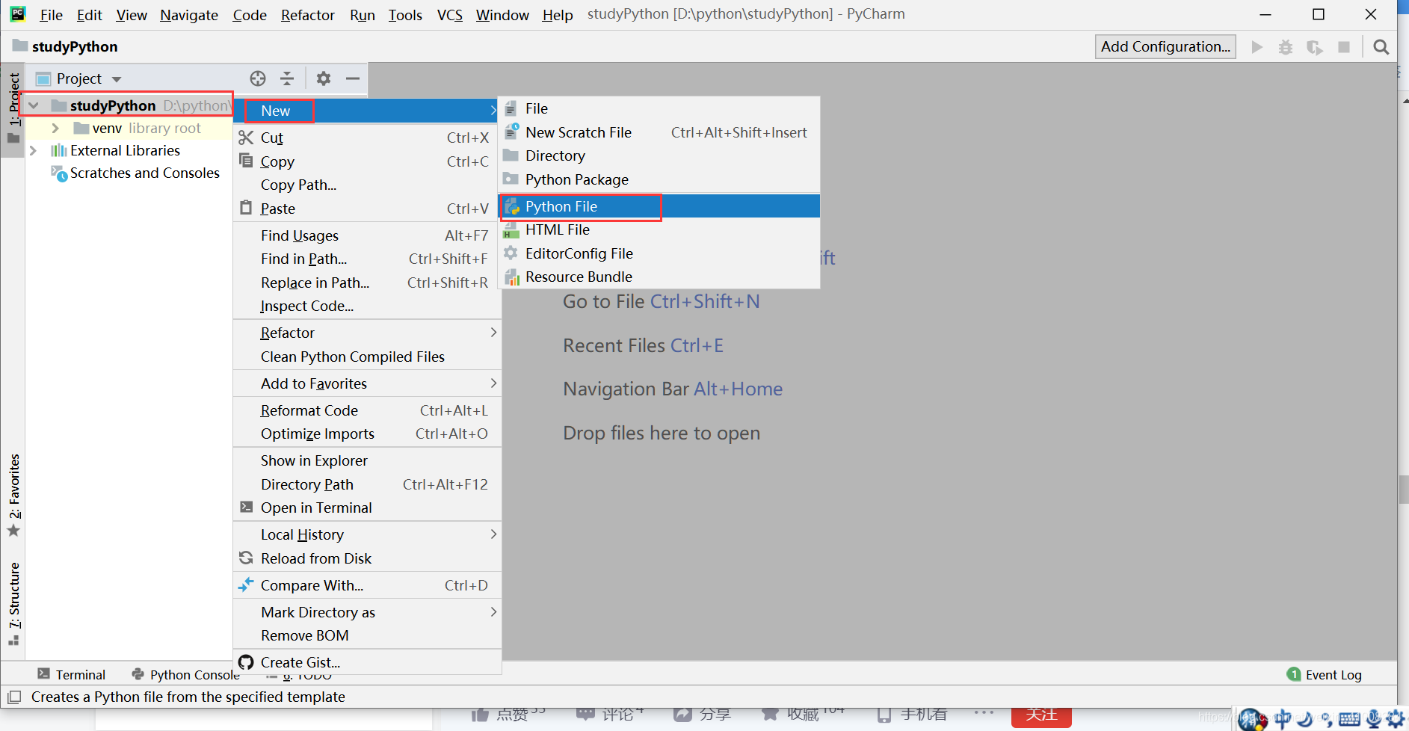Viewport: 1409px width, 731px height.
Task: Click the New Scratch File icon
Action: click(x=512, y=132)
